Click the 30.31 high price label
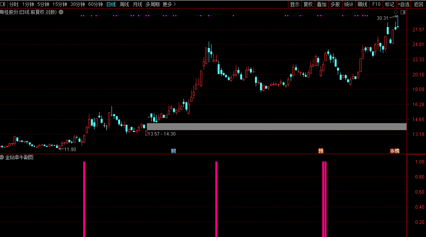 pos(382,18)
